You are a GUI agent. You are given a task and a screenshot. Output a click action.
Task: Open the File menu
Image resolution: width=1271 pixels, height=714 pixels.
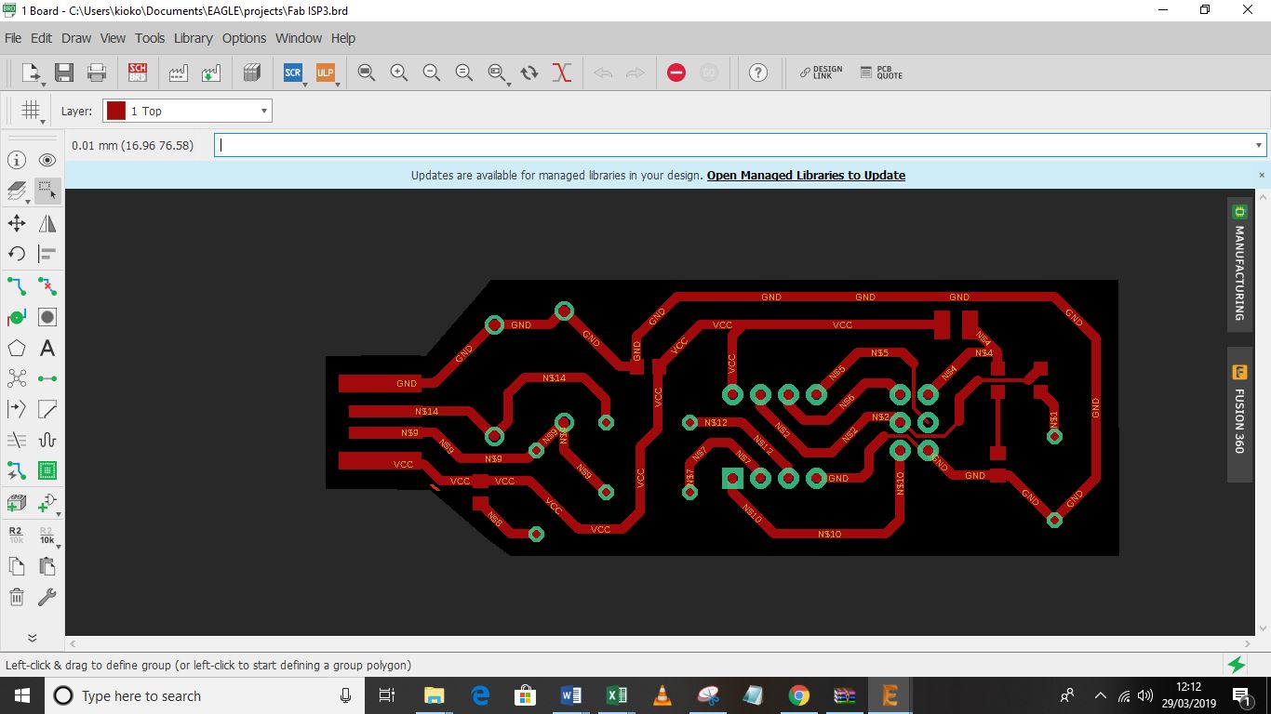coord(13,38)
